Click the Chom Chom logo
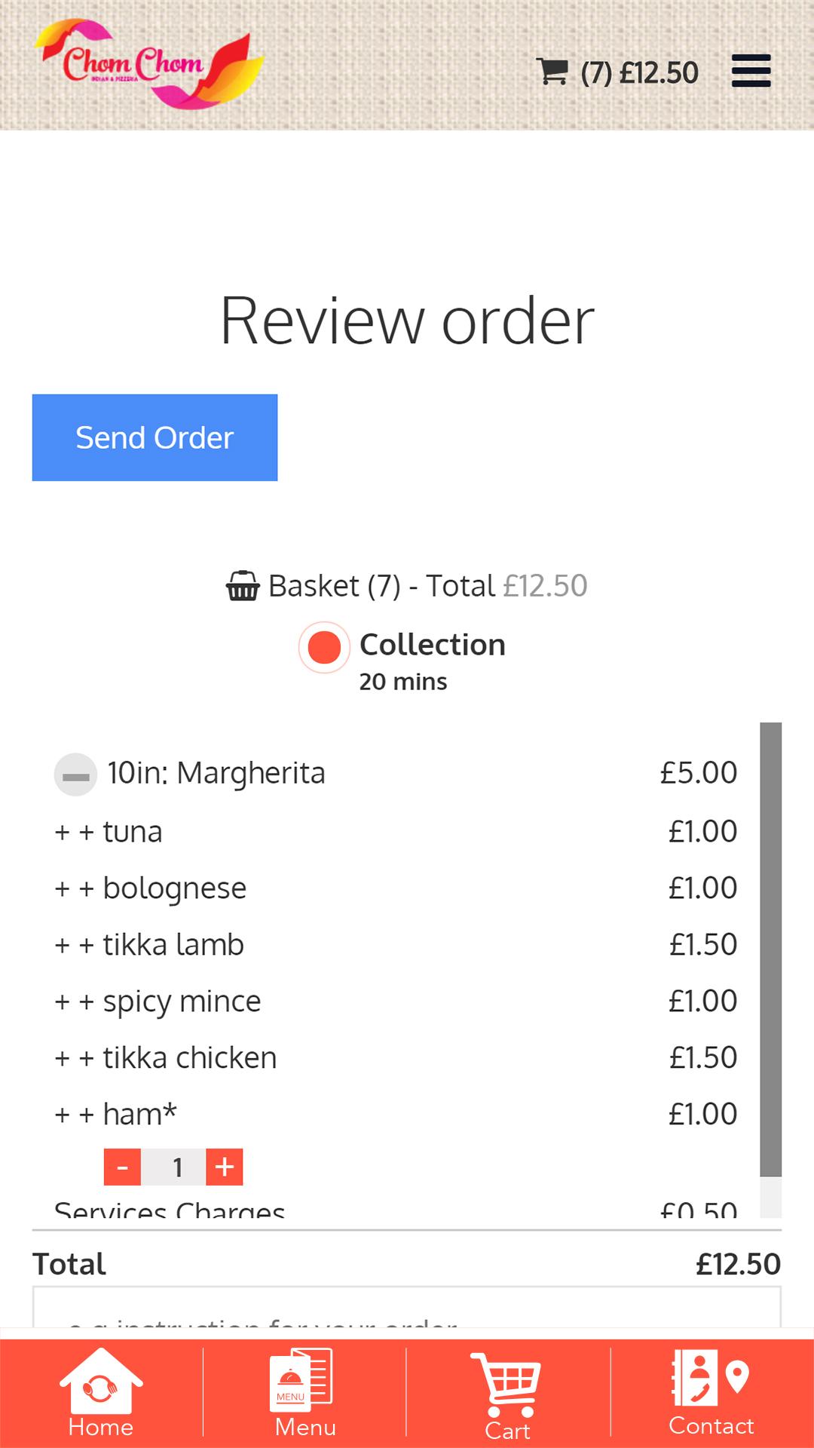The image size is (814, 1448). click(148, 64)
